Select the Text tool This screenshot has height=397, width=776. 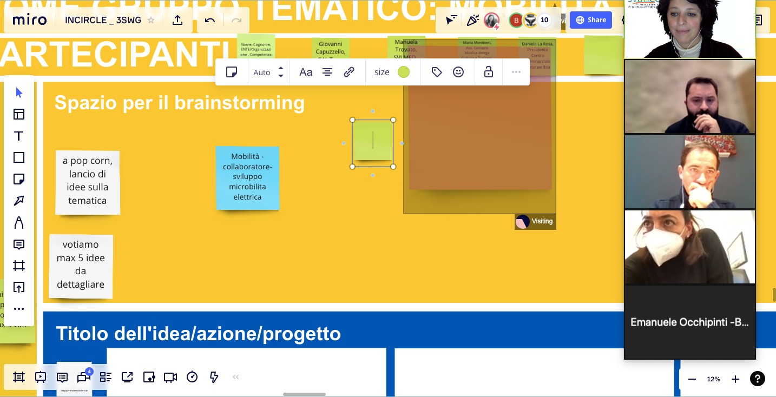pos(19,136)
